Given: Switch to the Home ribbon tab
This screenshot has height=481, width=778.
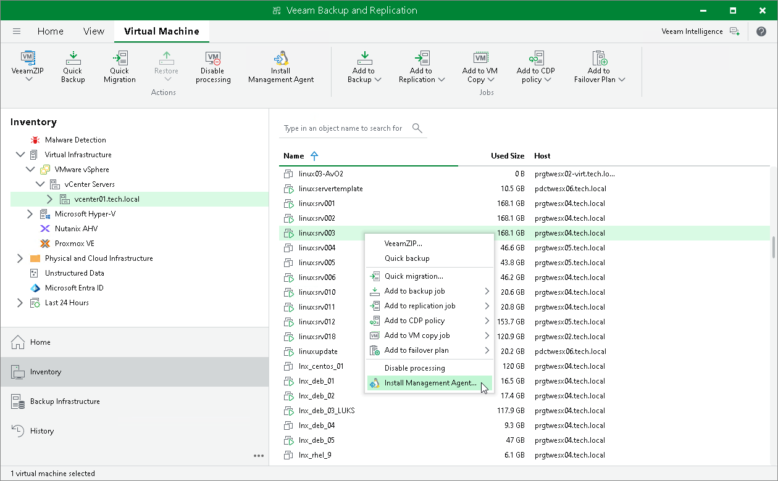Looking at the screenshot, I should click(50, 31).
